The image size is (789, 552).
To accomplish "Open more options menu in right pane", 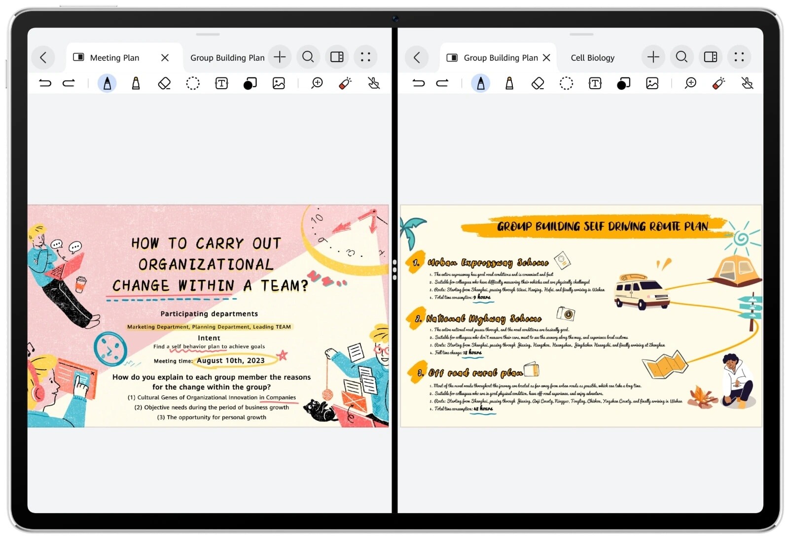I will 739,57.
